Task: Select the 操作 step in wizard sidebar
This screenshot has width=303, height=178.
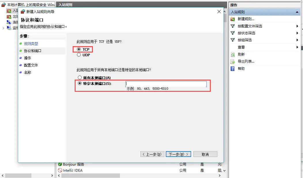Action: tap(27, 58)
